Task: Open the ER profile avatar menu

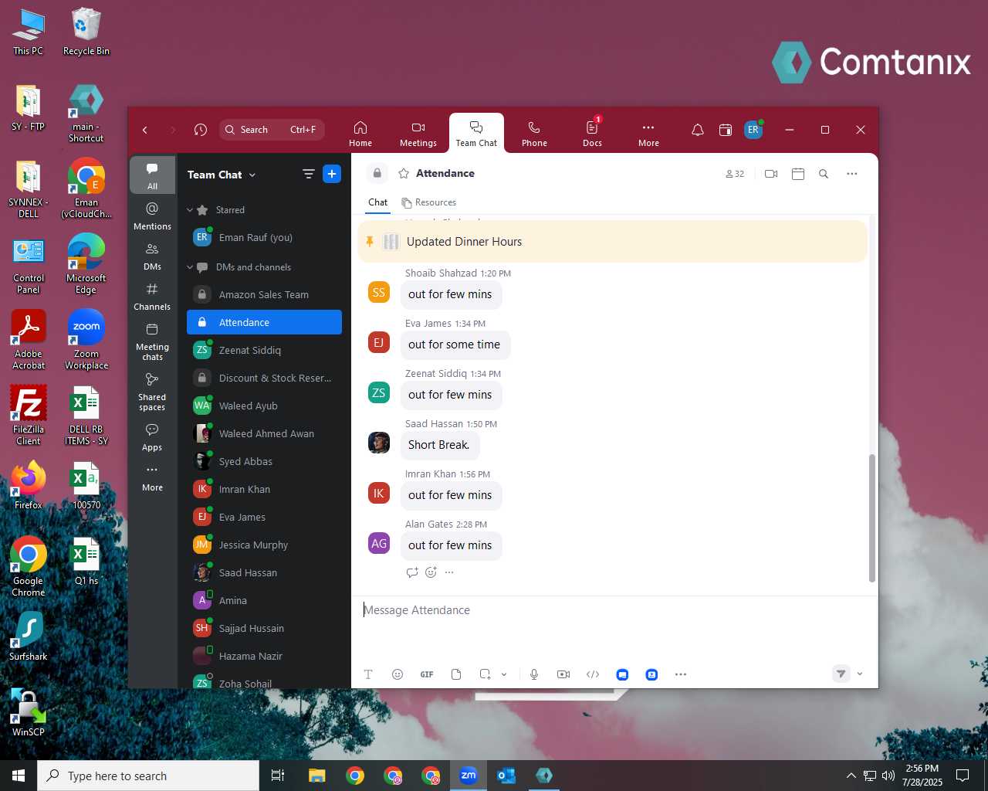Action: 753,130
